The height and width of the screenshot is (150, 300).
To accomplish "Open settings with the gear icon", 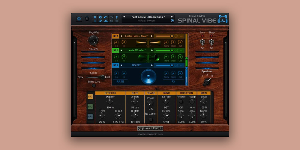I will point(100,17).
